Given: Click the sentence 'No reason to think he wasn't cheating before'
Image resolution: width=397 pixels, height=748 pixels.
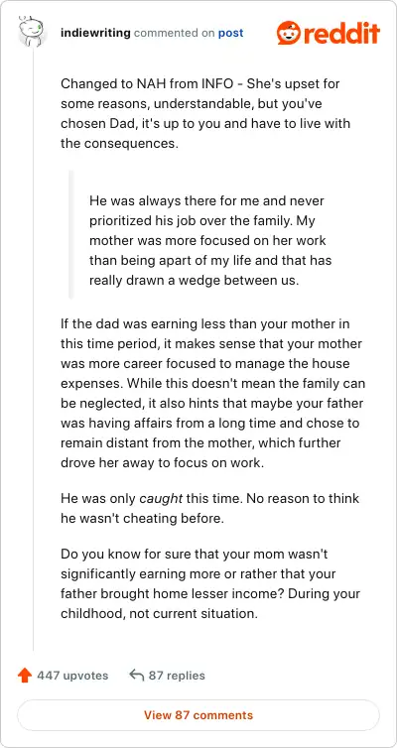Looking at the screenshot, I should 210,509.
